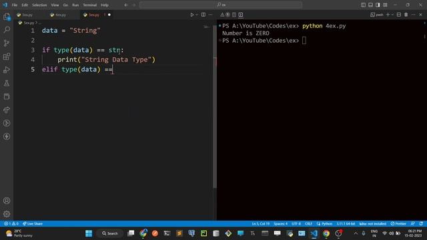
Task: Create a new terminal with plus icon
Action: pyautogui.click(x=388, y=15)
